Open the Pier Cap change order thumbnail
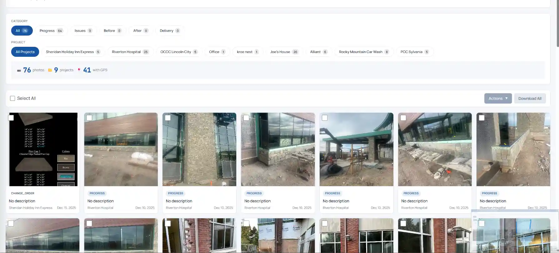The width and height of the screenshot is (559, 253). coord(43,149)
